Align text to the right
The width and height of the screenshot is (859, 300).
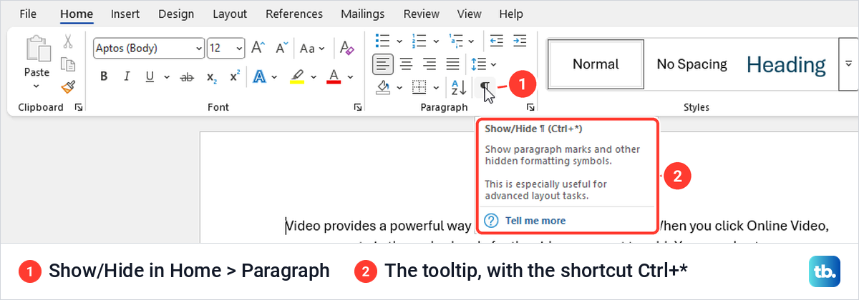(429, 64)
